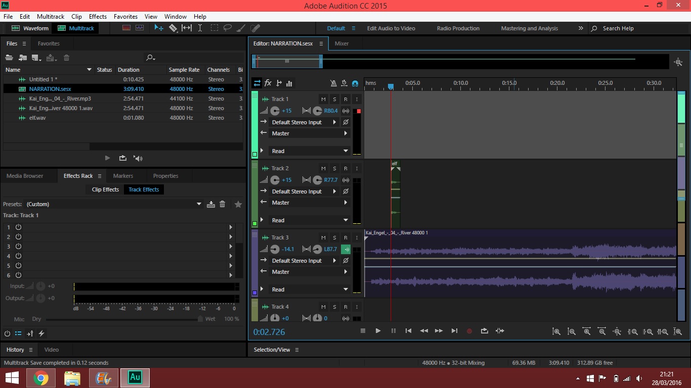This screenshot has height=388, width=691.
Task: Open Track 2 Master output menu
Action: tap(310, 203)
